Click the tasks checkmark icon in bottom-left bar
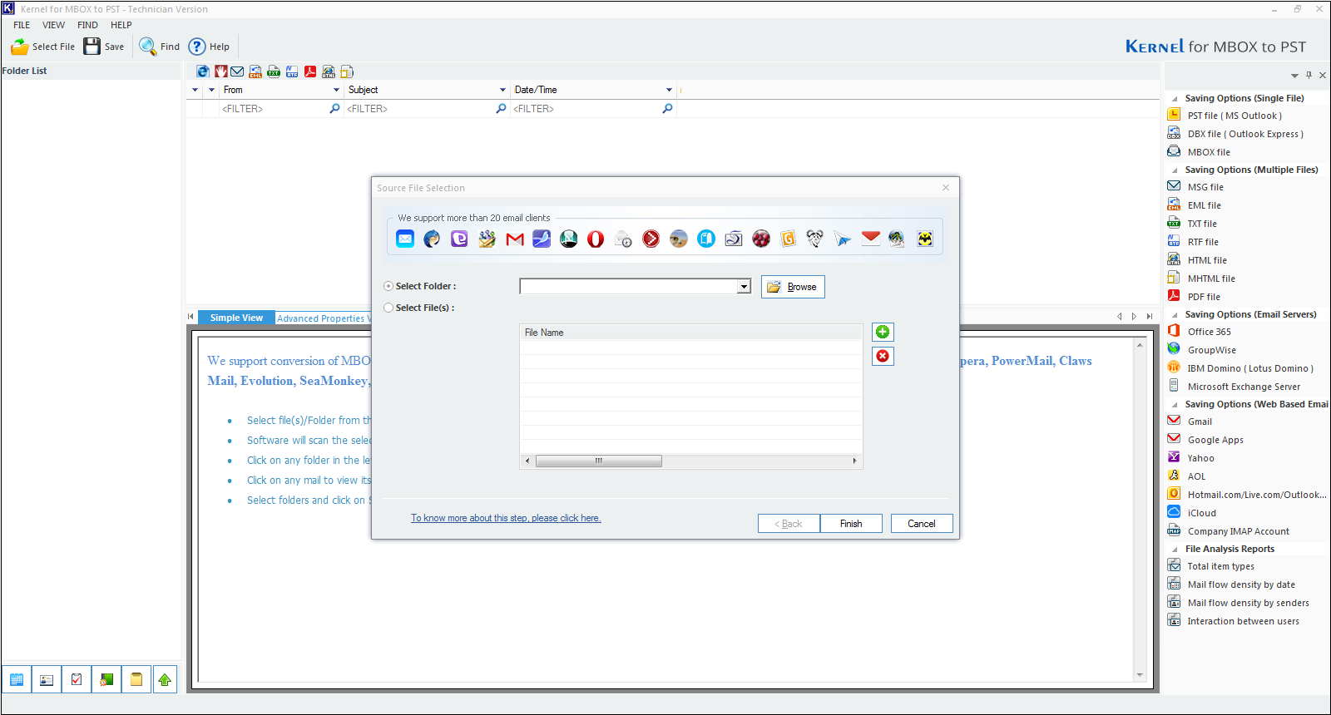 click(x=77, y=680)
